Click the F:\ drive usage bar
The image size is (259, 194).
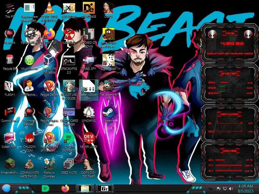[x=229, y=165]
